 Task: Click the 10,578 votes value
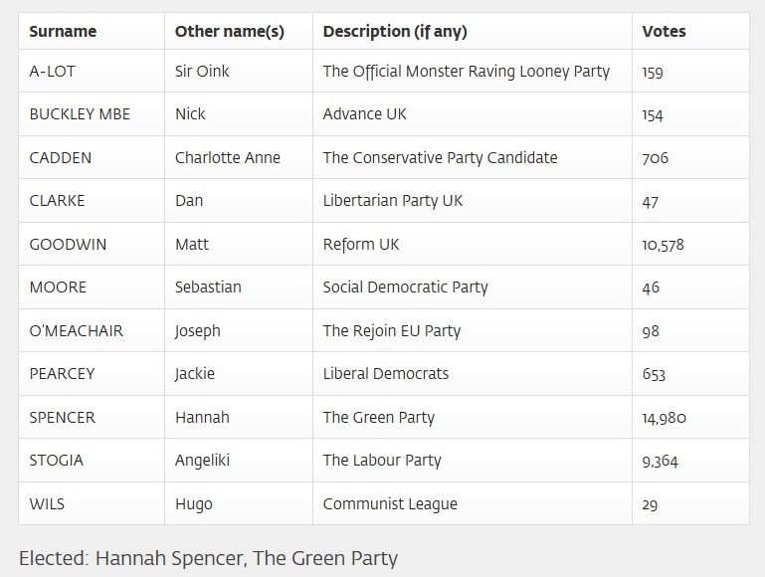click(663, 245)
